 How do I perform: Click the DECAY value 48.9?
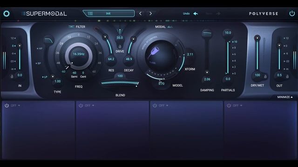tap(129, 59)
